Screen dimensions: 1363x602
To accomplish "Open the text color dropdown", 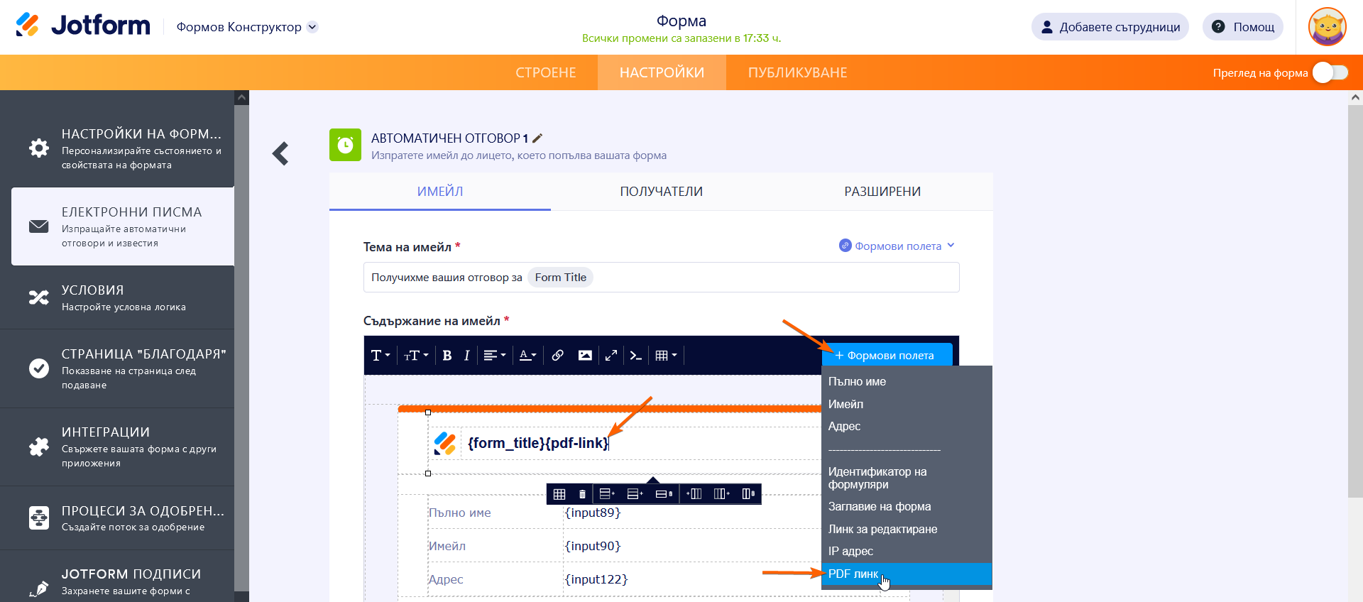I will [527, 355].
